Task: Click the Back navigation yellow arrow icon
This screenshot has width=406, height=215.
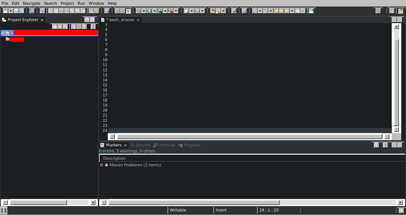Action: 287,11
